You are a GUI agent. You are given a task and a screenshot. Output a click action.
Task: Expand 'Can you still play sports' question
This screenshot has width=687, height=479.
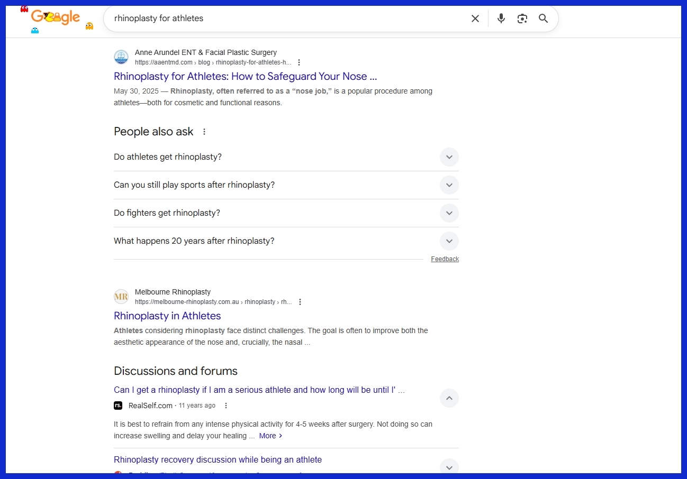[x=449, y=185]
